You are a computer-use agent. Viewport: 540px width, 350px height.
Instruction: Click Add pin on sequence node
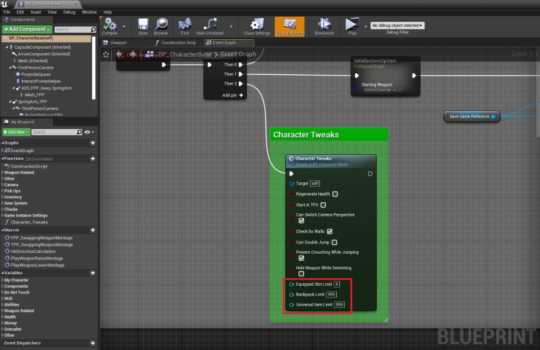tap(233, 95)
